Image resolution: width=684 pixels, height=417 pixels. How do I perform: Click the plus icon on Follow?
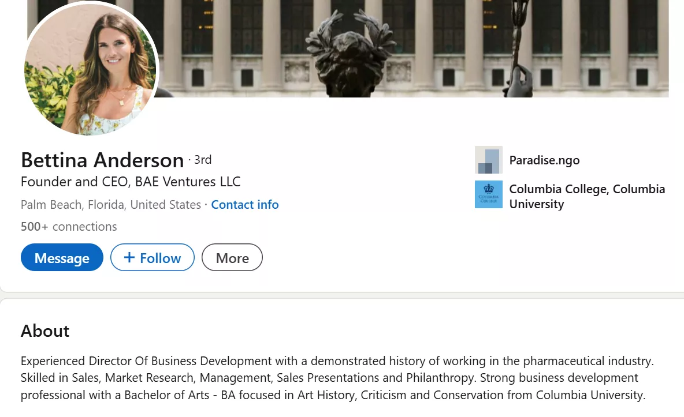[x=129, y=258]
